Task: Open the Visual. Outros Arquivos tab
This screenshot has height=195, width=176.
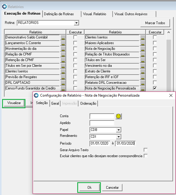Action: (134, 14)
